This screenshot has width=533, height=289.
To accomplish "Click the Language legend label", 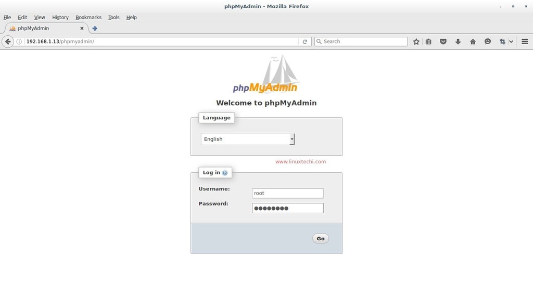I will tap(217, 118).
